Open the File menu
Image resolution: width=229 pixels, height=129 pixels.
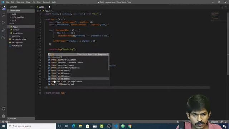point(8,2)
